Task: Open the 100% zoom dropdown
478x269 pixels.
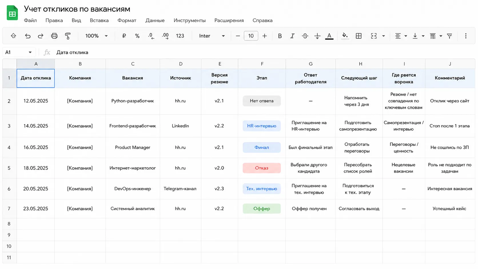Action: 97,36
